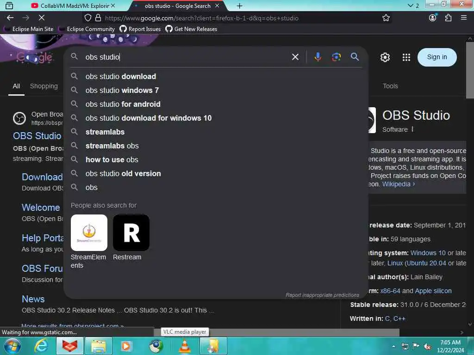
Task: Open the Tools search filter
Action: [390, 86]
